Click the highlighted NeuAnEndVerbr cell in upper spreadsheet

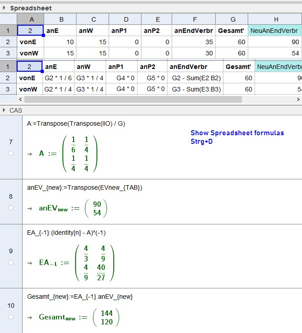coord(275,31)
